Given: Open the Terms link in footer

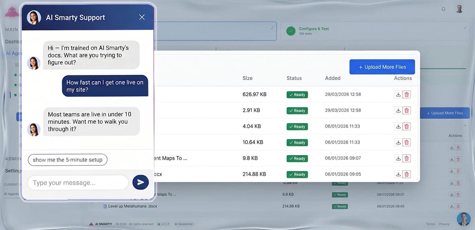Looking at the screenshot, I should (x=430, y=224).
